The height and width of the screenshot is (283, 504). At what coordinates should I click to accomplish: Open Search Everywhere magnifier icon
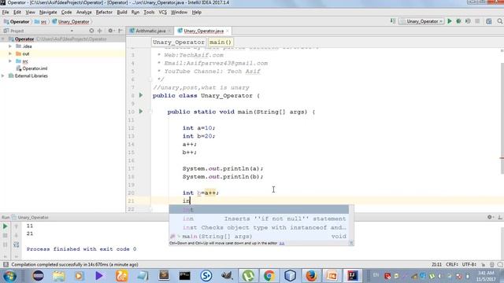pos(500,21)
